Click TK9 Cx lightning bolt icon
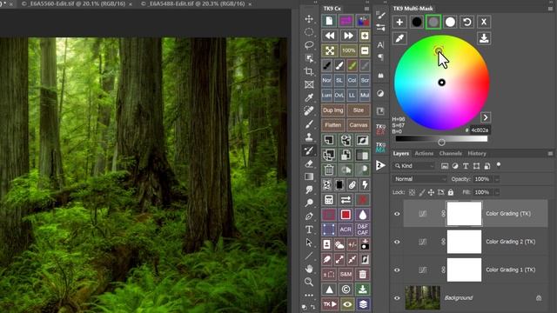This screenshot has width=557, height=313. [x=365, y=184]
